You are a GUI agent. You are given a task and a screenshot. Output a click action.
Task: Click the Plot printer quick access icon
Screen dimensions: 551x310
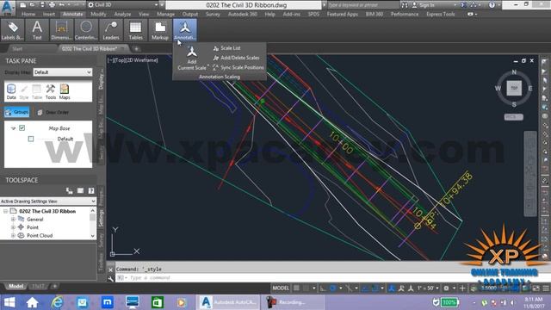[x=52, y=5]
